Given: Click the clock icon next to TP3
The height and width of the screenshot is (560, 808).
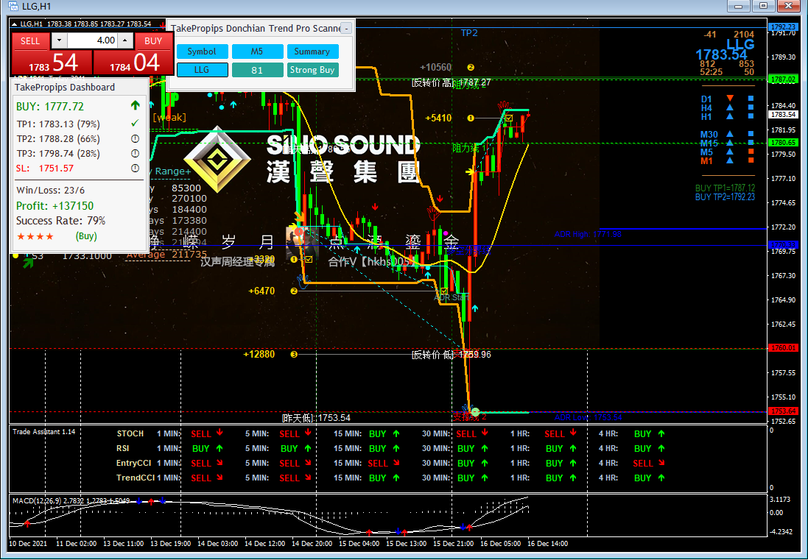Looking at the screenshot, I should 135,153.
